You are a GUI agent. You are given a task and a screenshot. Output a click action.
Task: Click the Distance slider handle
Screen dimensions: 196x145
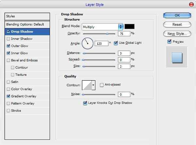[x=84, y=53]
